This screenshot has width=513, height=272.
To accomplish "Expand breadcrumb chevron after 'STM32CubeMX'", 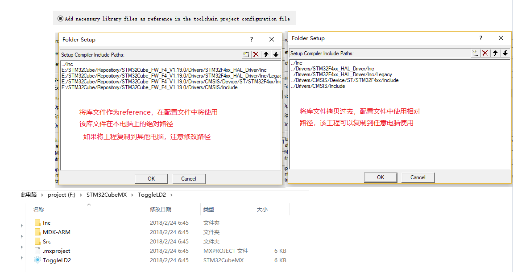I will coord(132,195).
